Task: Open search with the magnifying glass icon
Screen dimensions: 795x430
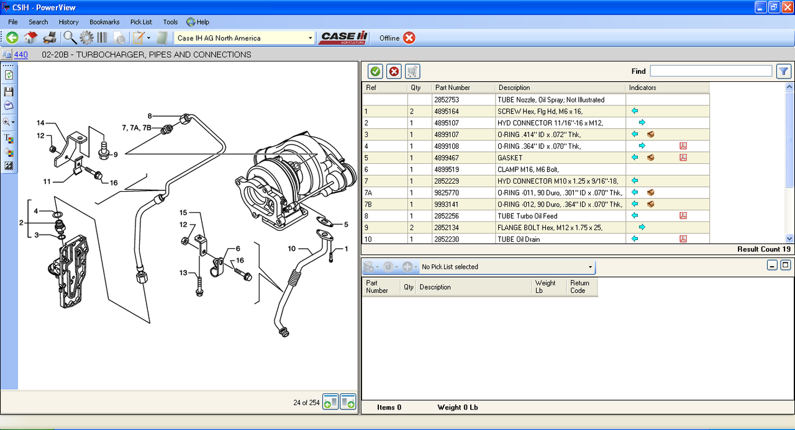Action: click(x=70, y=38)
